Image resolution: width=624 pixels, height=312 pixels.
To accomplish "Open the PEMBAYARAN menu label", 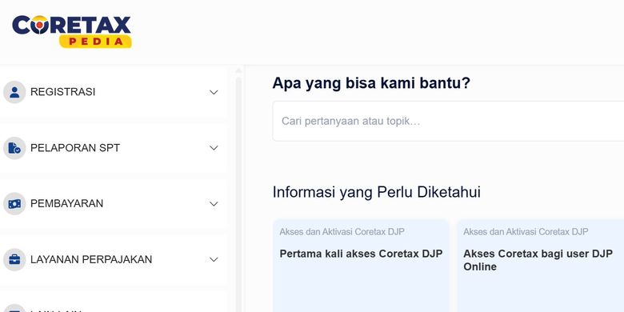I will coord(67,204).
